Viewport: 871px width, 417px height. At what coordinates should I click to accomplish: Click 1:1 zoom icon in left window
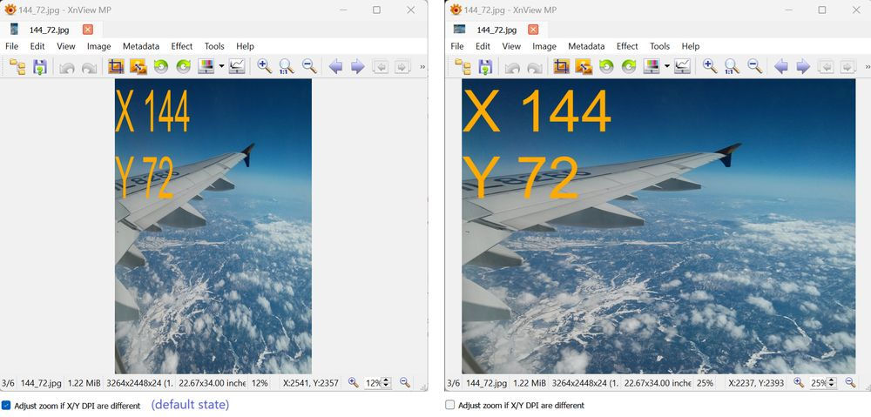click(287, 67)
